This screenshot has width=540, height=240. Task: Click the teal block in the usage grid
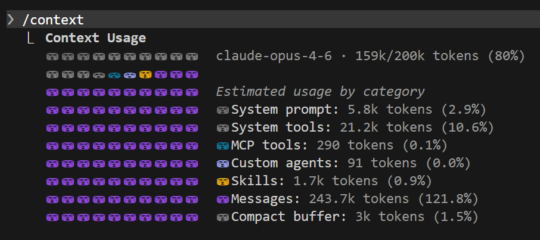(x=114, y=74)
